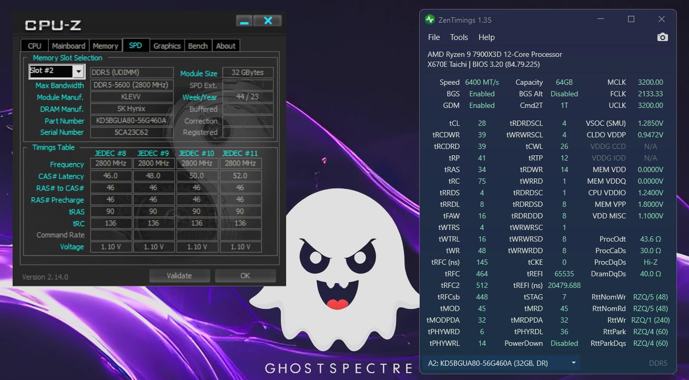
Task: Minimize the ZenTimings window
Action: coord(601,19)
